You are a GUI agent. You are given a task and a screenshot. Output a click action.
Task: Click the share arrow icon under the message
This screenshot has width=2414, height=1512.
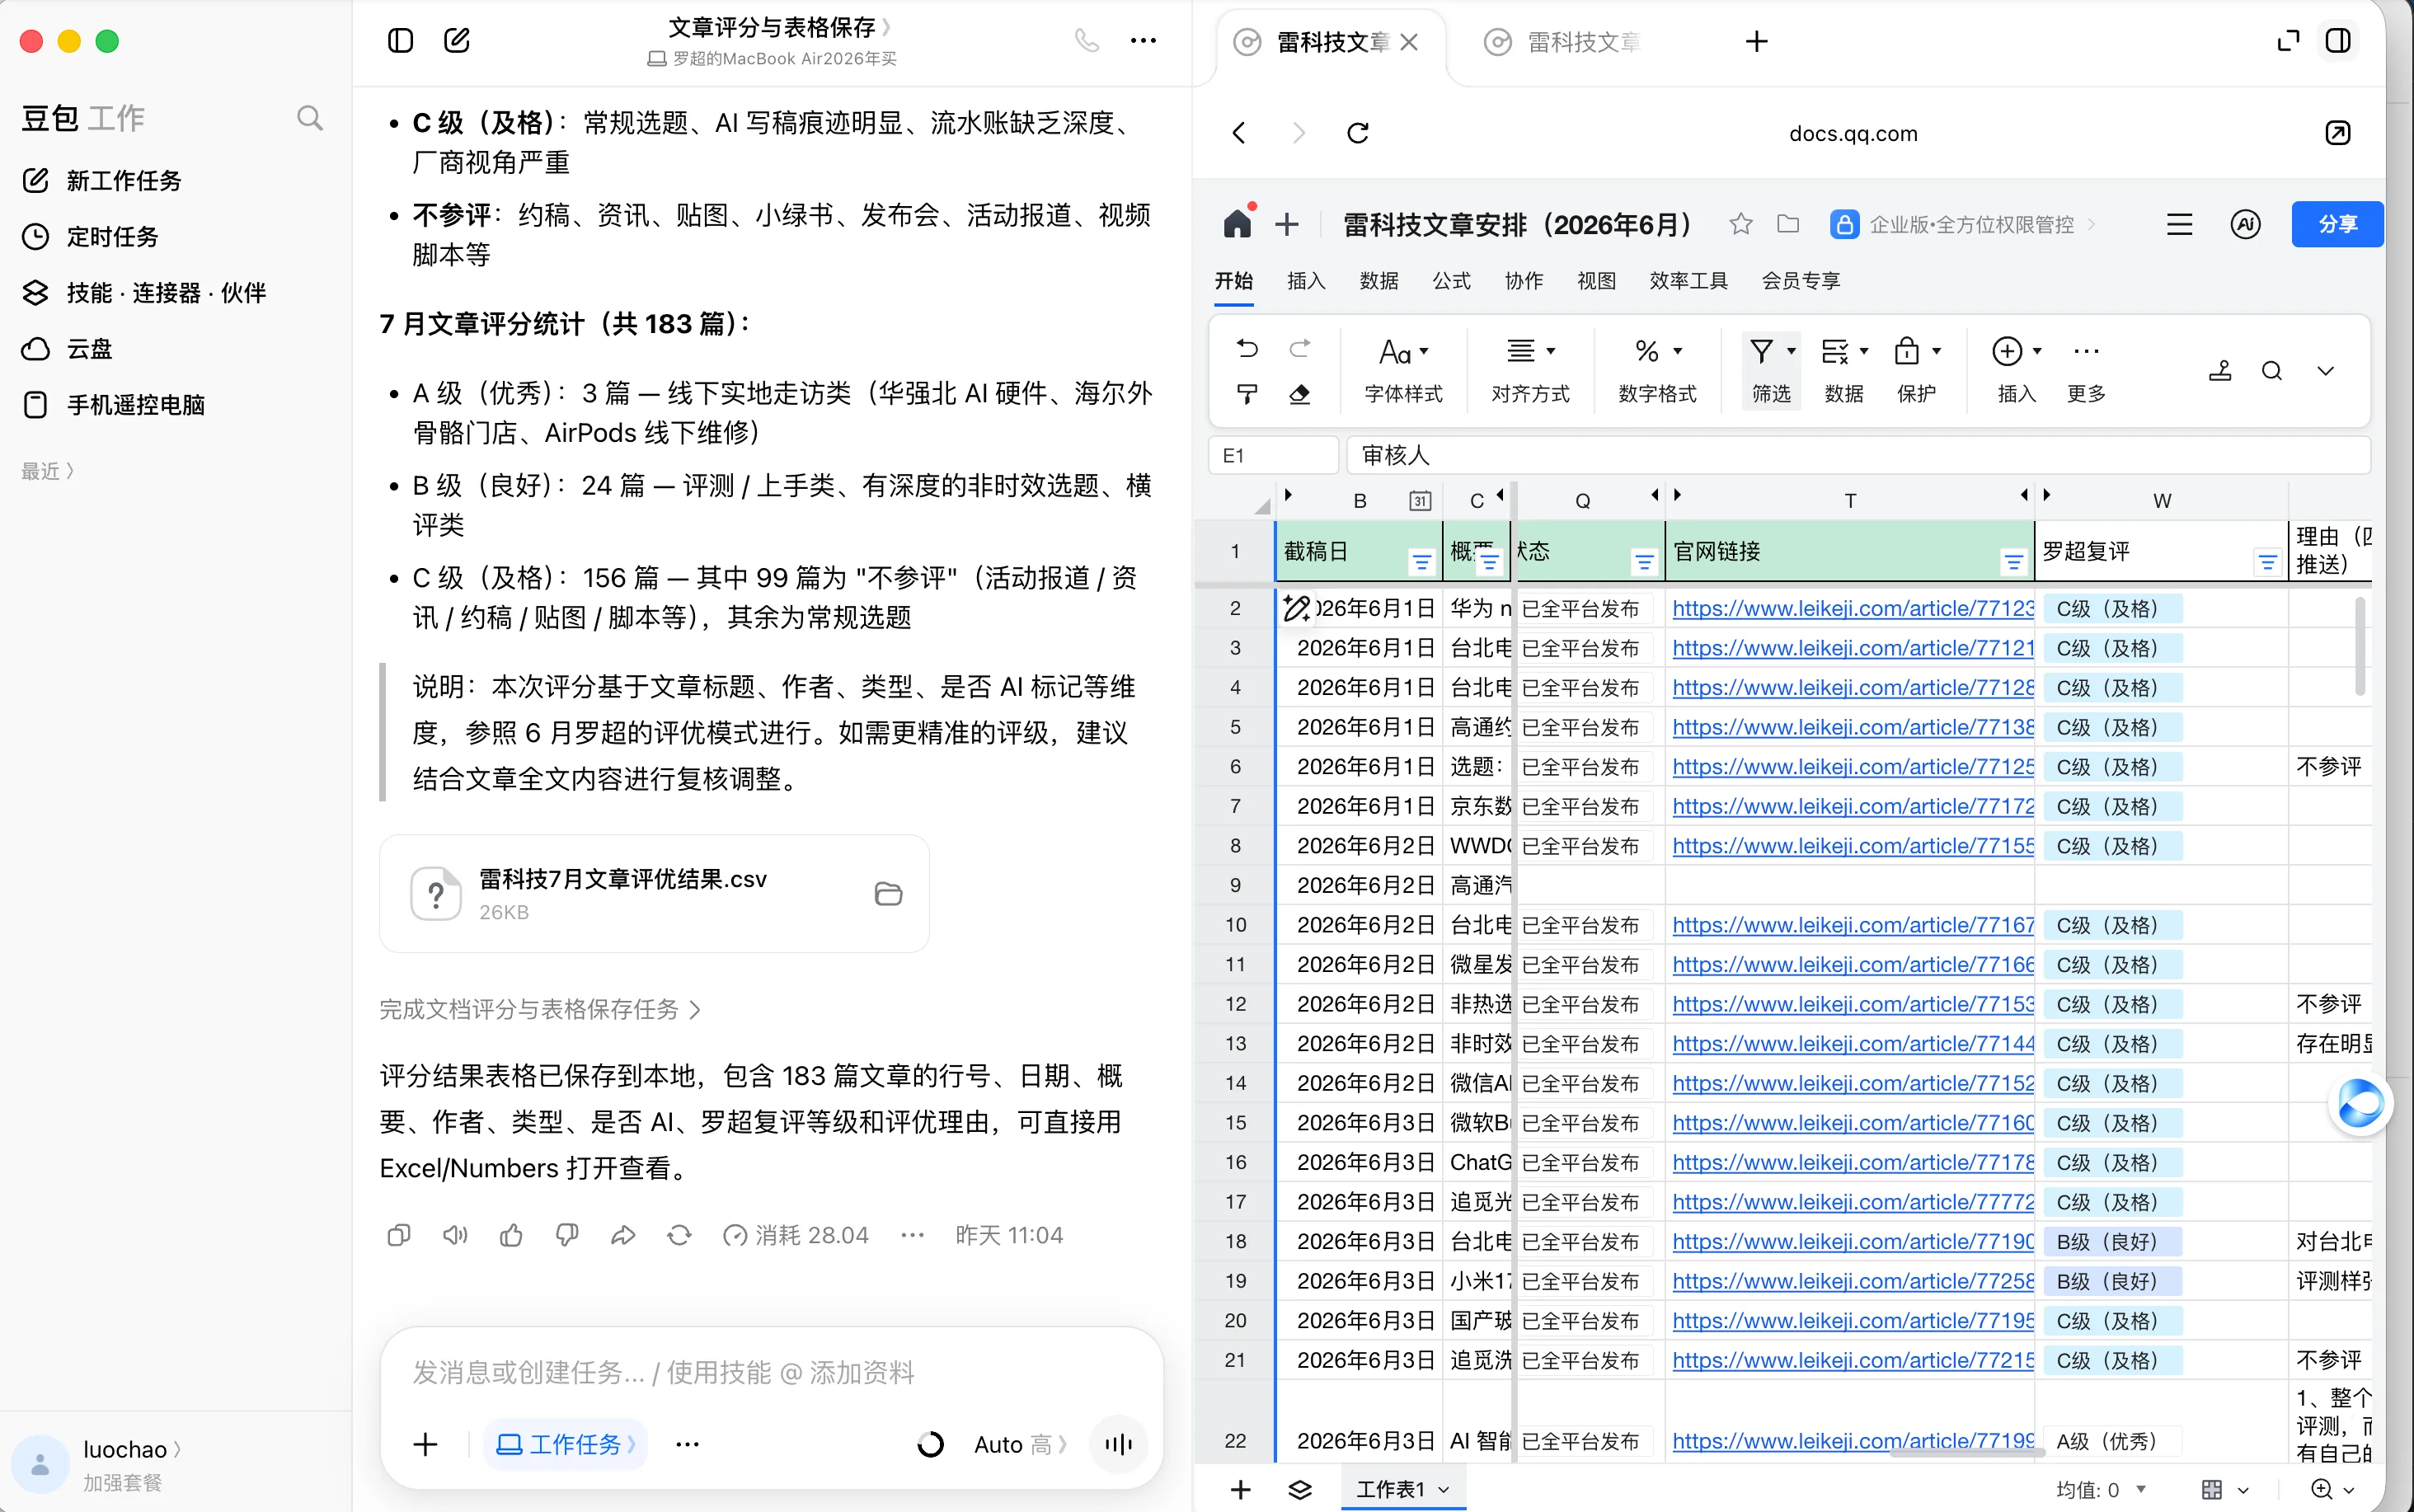coord(623,1236)
